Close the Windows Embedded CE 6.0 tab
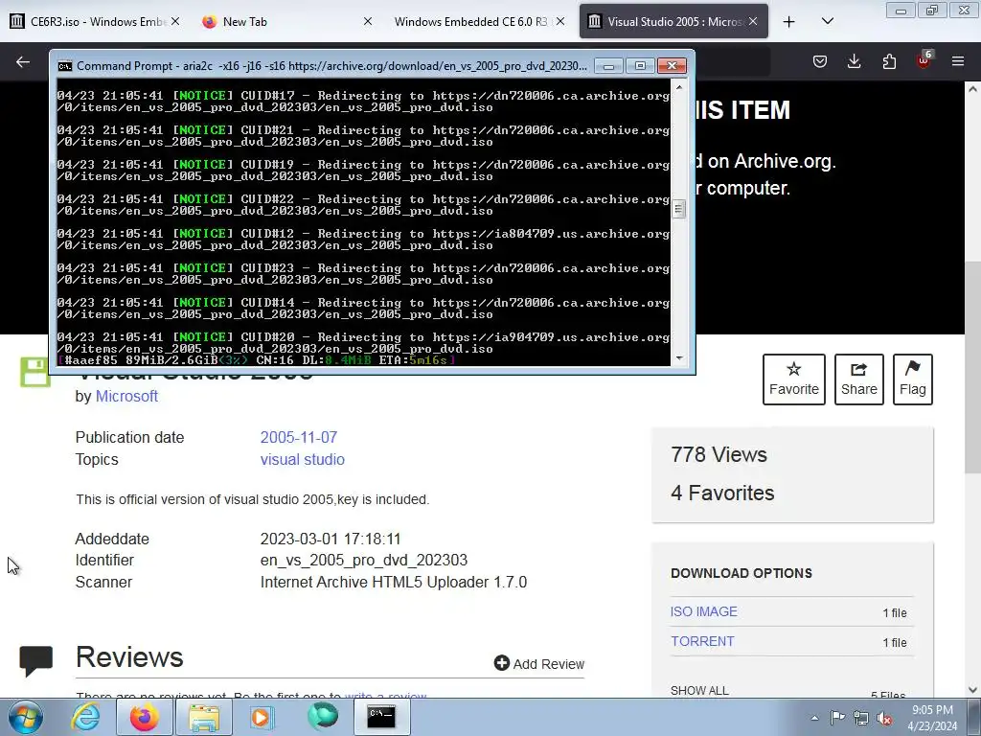The width and height of the screenshot is (981, 736). [x=560, y=21]
